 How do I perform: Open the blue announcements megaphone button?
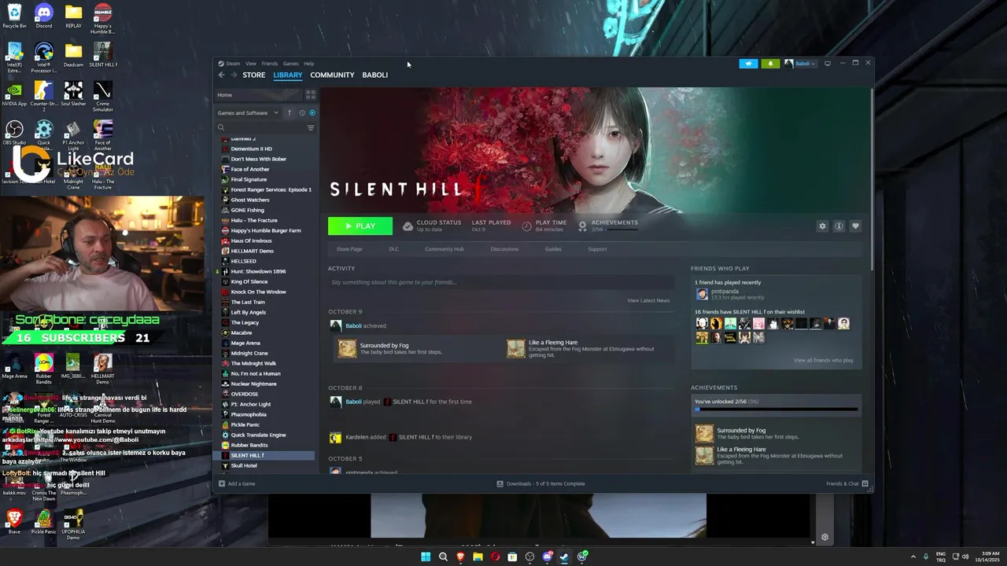748,64
